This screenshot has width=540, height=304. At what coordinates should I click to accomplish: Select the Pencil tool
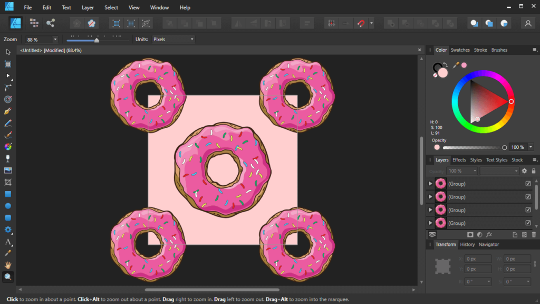pos(8,123)
